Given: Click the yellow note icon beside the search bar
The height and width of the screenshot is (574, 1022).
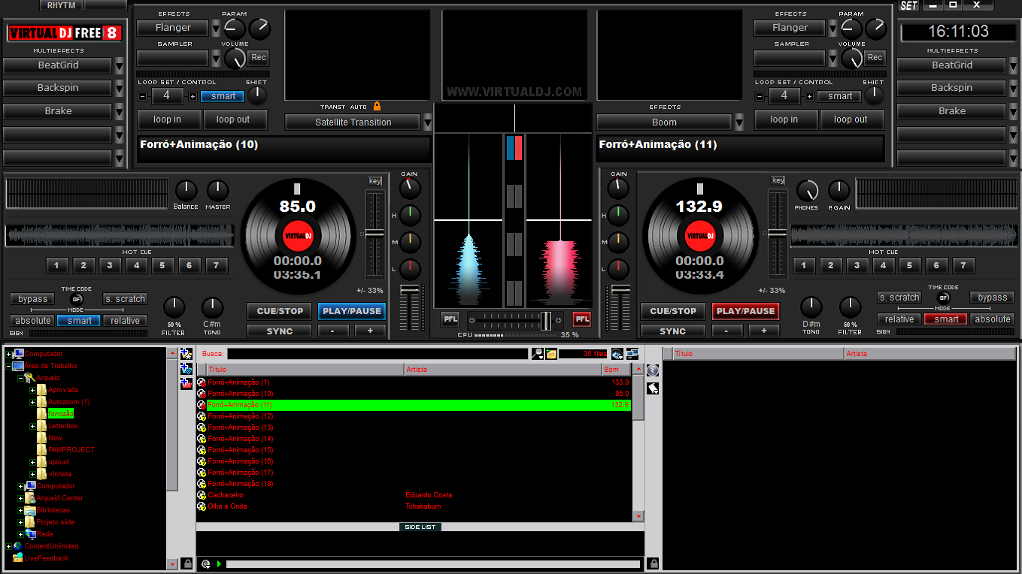Looking at the screenshot, I should point(551,354).
